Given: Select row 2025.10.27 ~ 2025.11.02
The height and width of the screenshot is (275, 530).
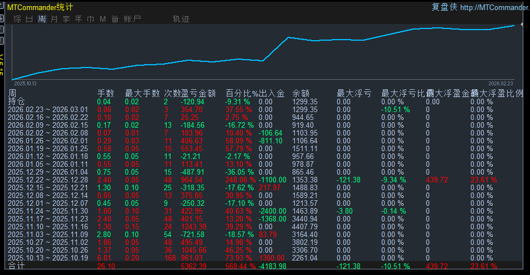Looking at the screenshot, I should pos(48,242).
